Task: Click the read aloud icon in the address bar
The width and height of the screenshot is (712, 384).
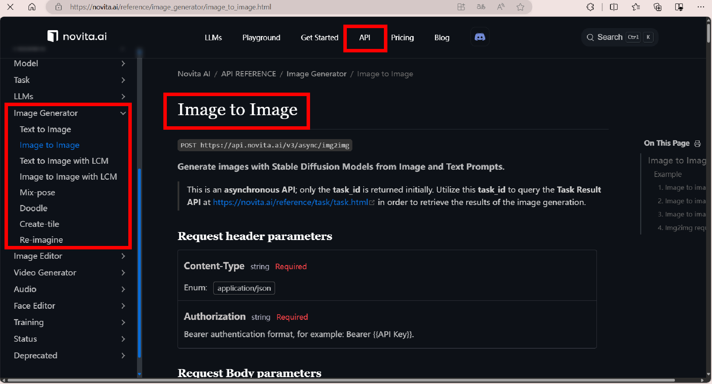Action: 500,7
